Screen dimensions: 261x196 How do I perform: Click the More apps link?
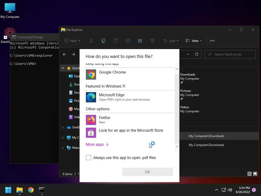click(x=97, y=144)
